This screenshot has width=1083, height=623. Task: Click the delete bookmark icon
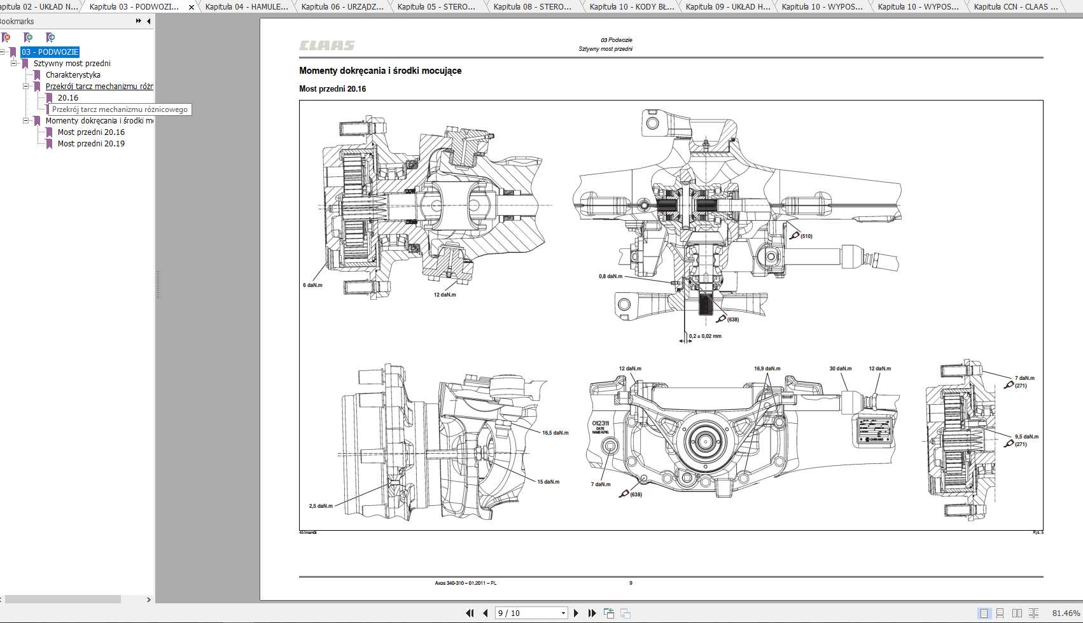pyautogui.click(x=6, y=38)
